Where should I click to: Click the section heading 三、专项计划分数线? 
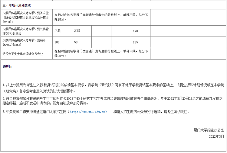[17, 5]
